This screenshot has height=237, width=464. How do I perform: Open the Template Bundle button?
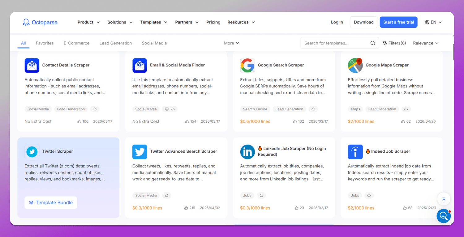coord(51,203)
